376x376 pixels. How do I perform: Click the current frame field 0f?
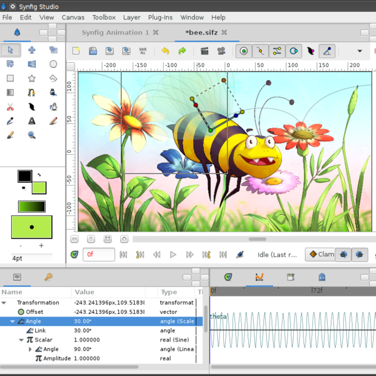pyautogui.click(x=99, y=254)
